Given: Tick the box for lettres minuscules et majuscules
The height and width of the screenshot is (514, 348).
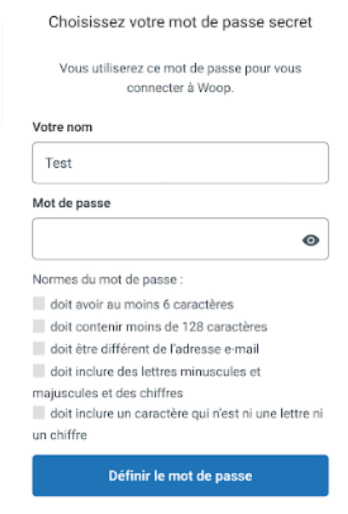Looking at the screenshot, I should 38,371.
